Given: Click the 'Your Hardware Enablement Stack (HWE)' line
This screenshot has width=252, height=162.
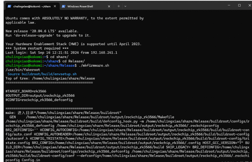Looking at the screenshot, I should point(73,44).
